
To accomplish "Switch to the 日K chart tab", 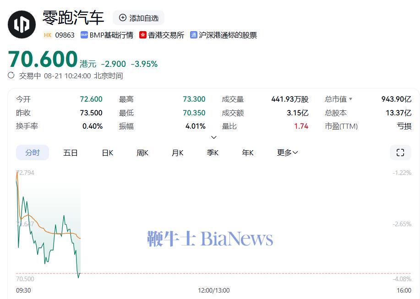I will pyautogui.click(x=108, y=153).
